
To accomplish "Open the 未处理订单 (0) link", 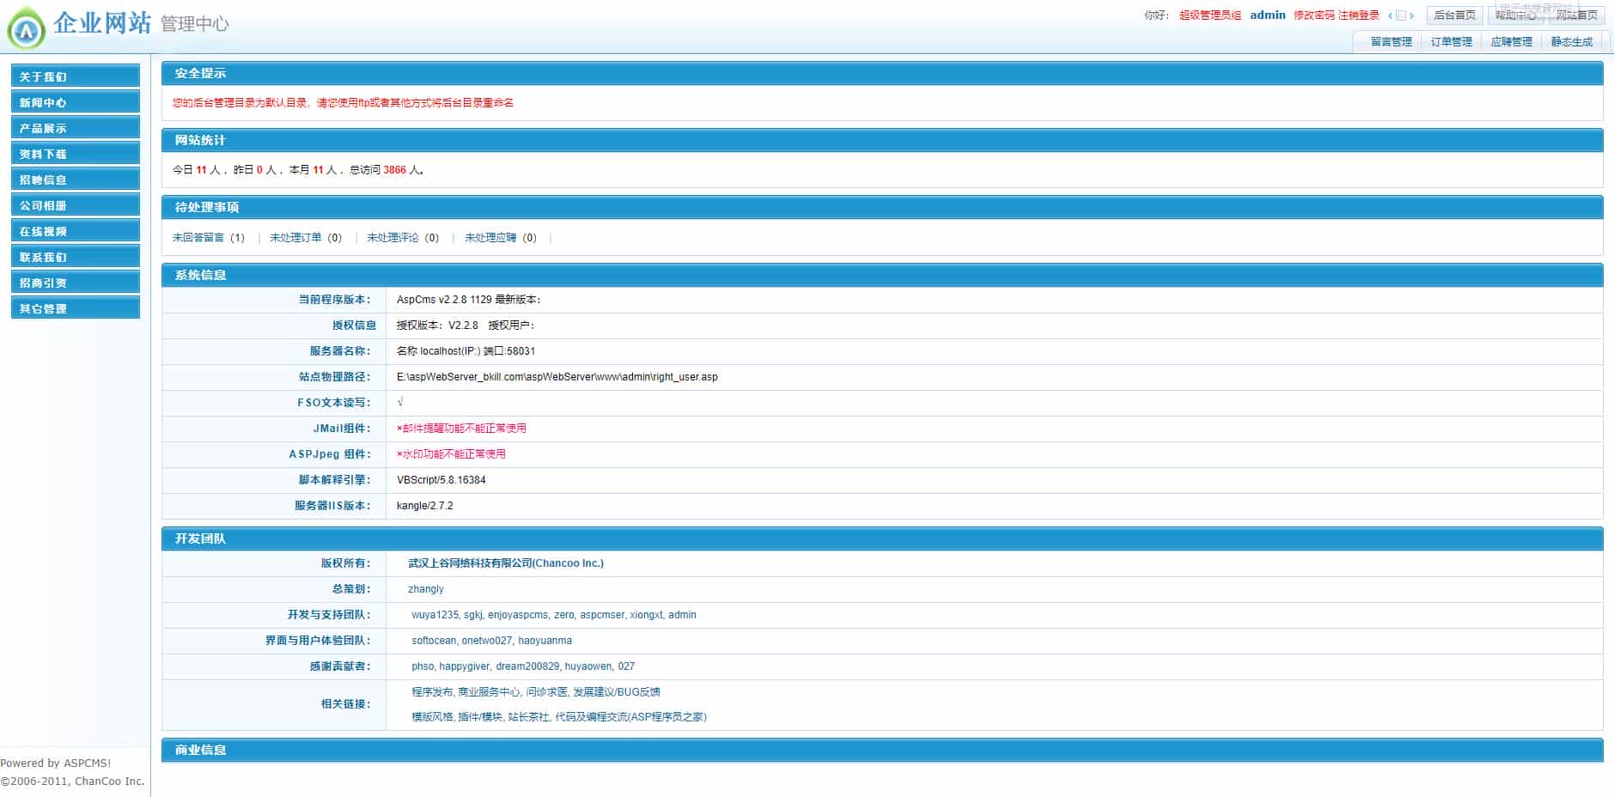I will [306, 238].
